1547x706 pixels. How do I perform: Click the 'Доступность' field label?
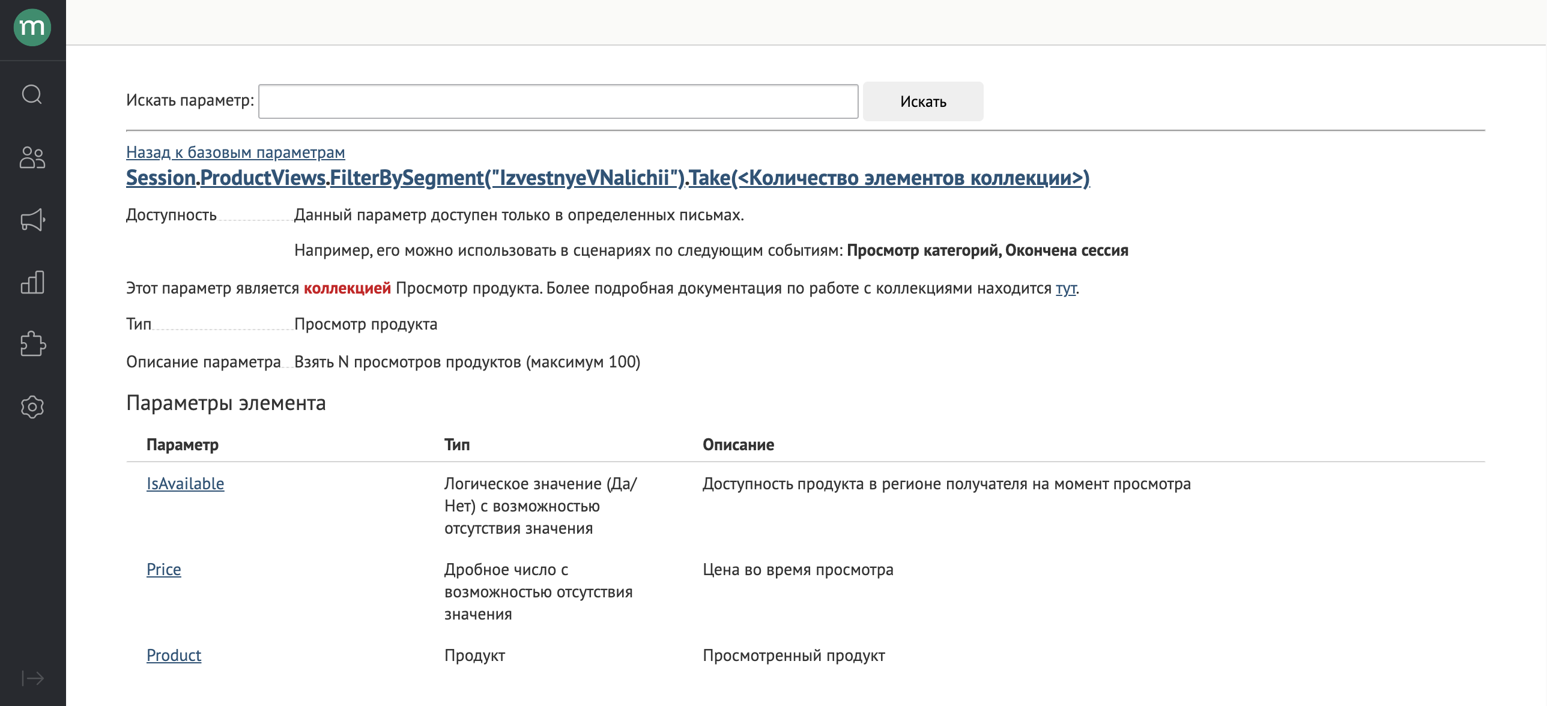171,215
